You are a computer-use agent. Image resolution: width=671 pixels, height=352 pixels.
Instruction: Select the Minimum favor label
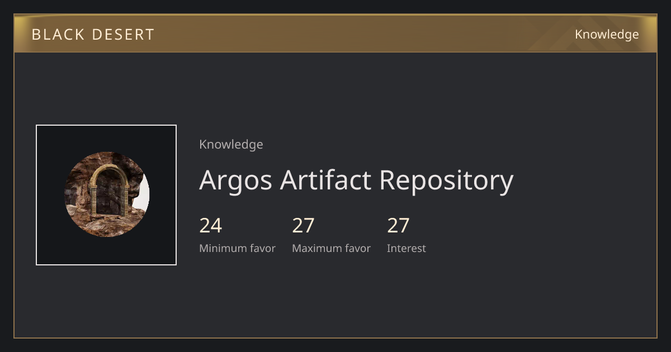tap(237, 249)
